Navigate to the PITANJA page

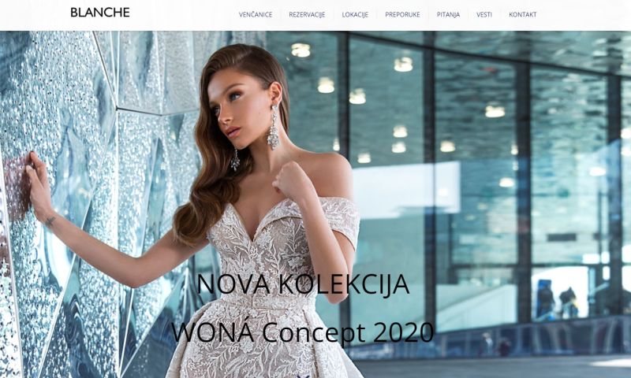coord(448,14)
